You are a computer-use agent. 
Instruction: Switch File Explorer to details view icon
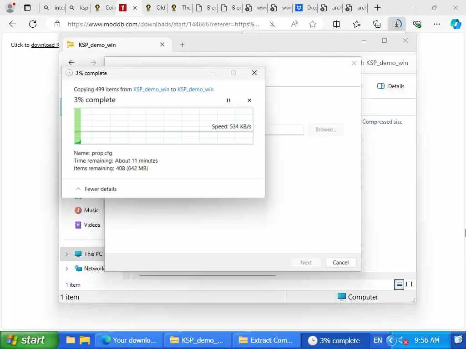pos(399,284)
